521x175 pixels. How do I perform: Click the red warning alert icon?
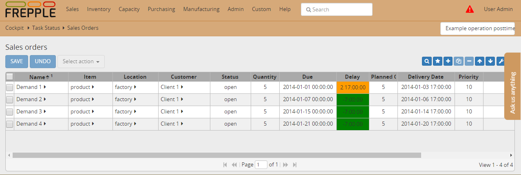click(470, 9)
